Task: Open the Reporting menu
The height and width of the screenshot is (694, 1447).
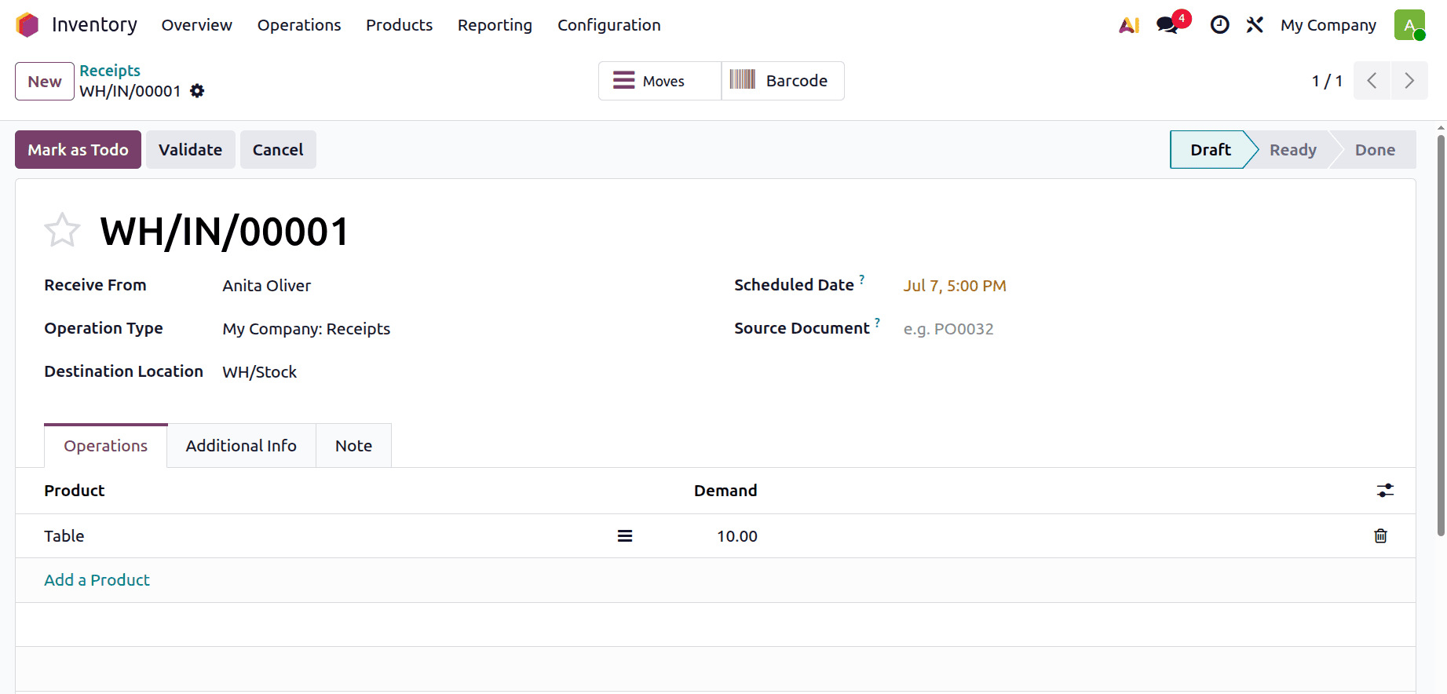Action: click(x=495, y=25)
